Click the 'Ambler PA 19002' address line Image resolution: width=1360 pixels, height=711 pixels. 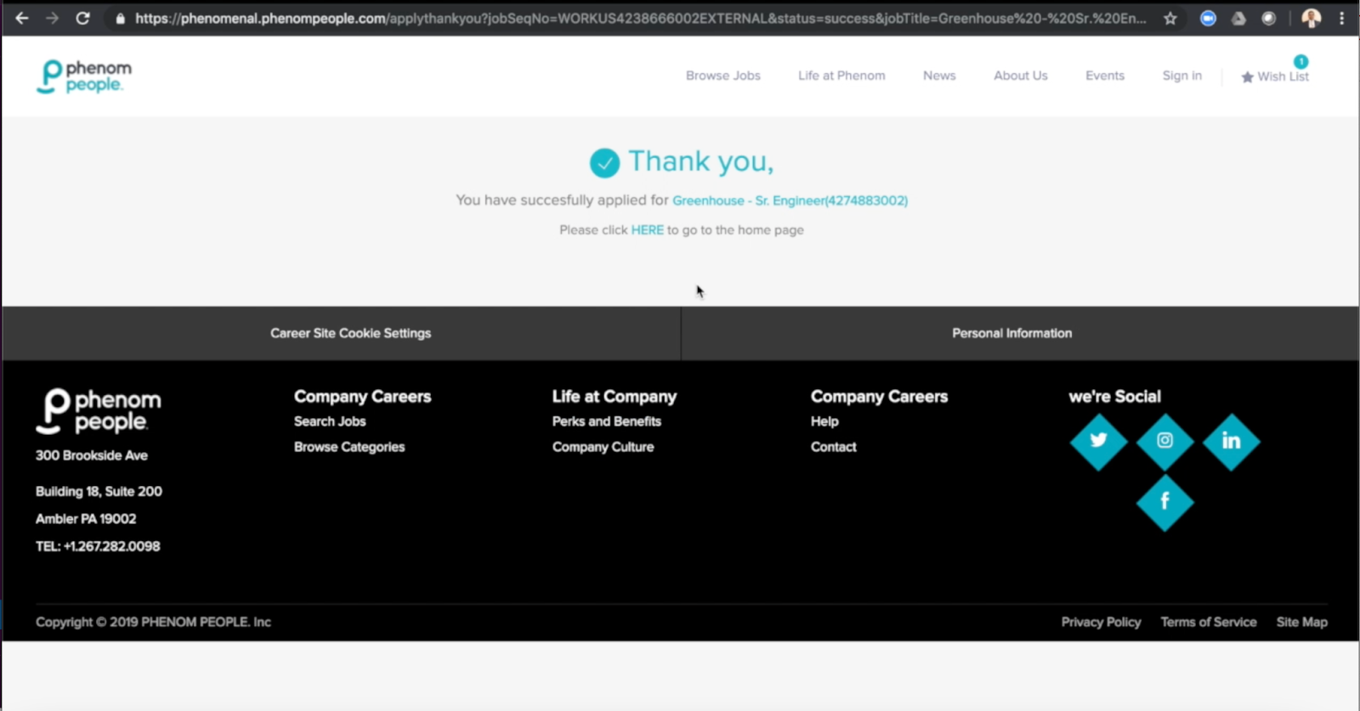click(x=86, y=519)
